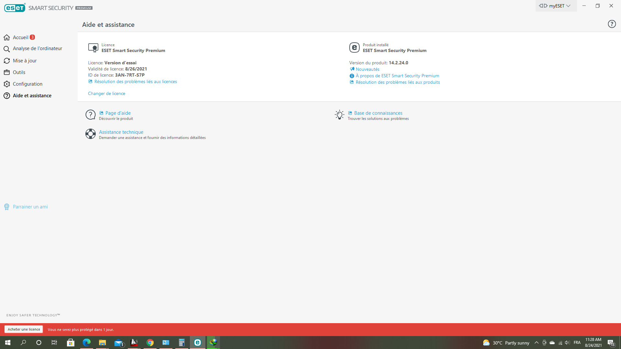
Task: Close the ESET window
Action: [611, 6]
